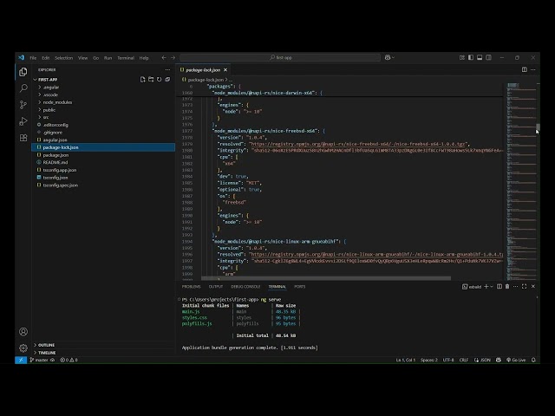Open errors and warnings count
Image resolution: width=555 pixels, height=416 pixels.
pyautogui.click(x=69, y=361)
